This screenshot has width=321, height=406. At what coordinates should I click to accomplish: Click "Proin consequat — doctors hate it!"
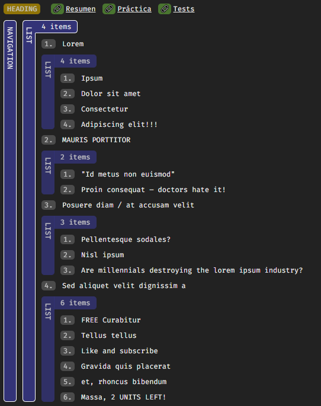click(153, 190)
